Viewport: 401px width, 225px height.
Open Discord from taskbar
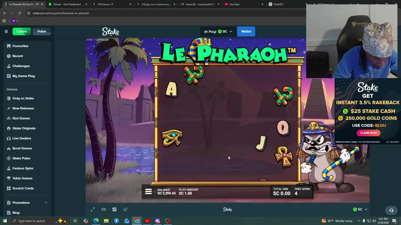pyautogui.click(x=158, y=221)
